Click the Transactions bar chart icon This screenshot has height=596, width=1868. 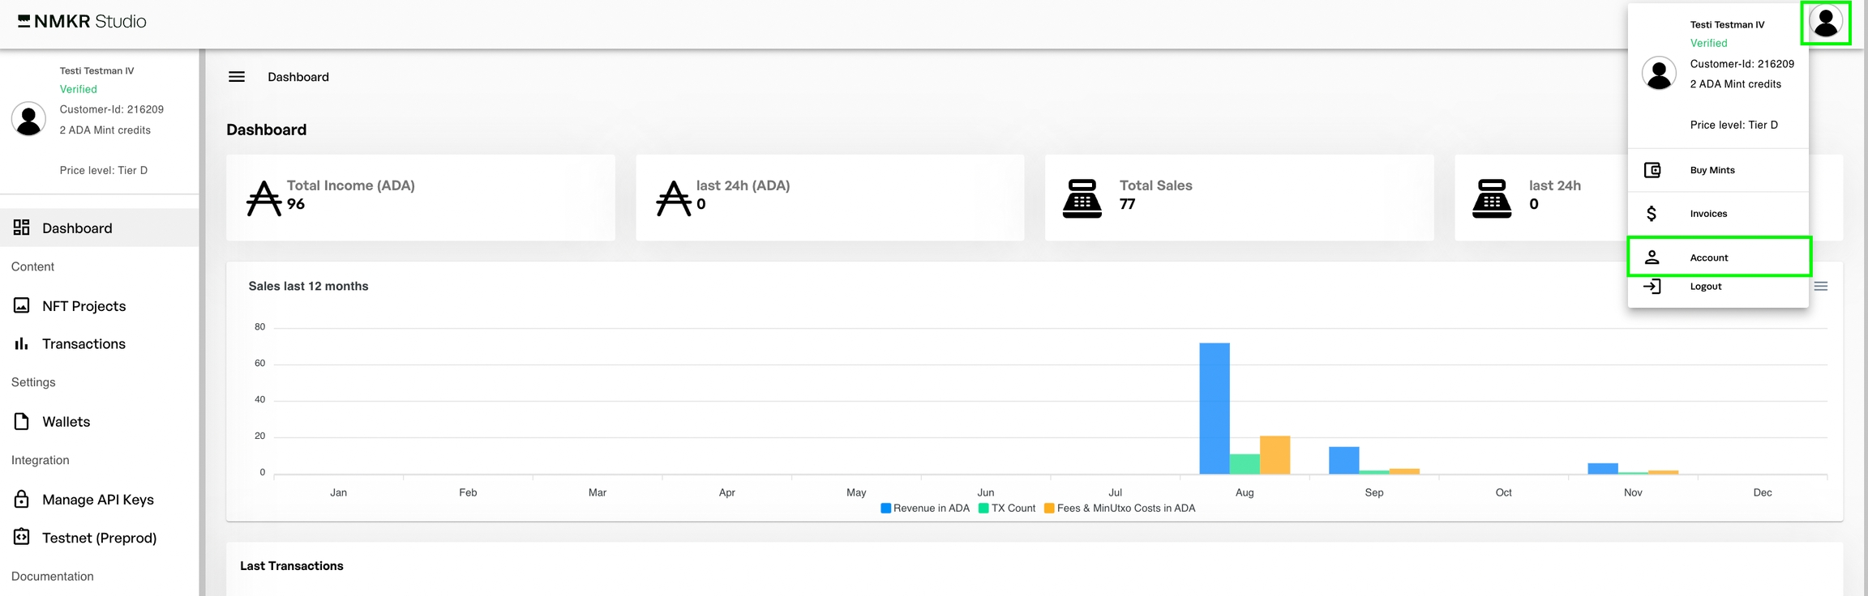coord(22,343)
